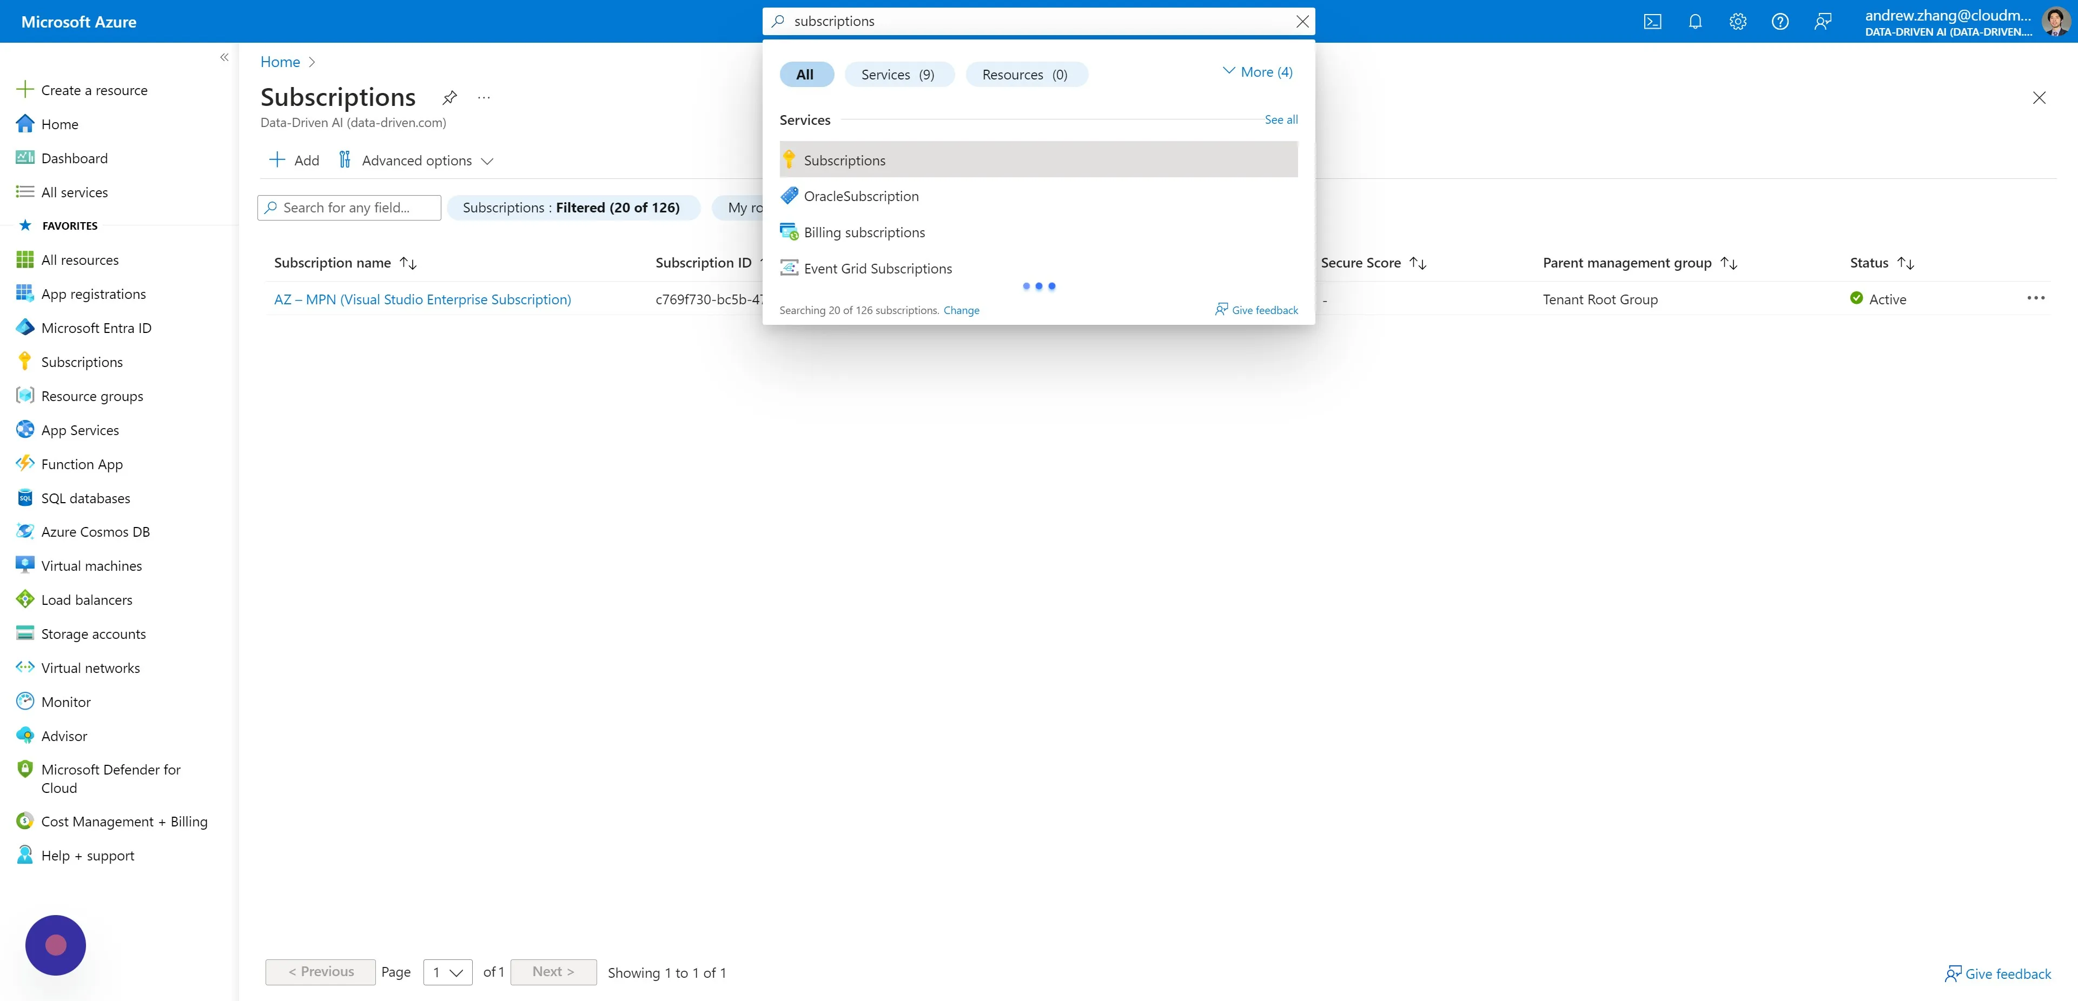Choose OracleSubscription search result
2078x1001 pixels.
tap(1038, 196)
